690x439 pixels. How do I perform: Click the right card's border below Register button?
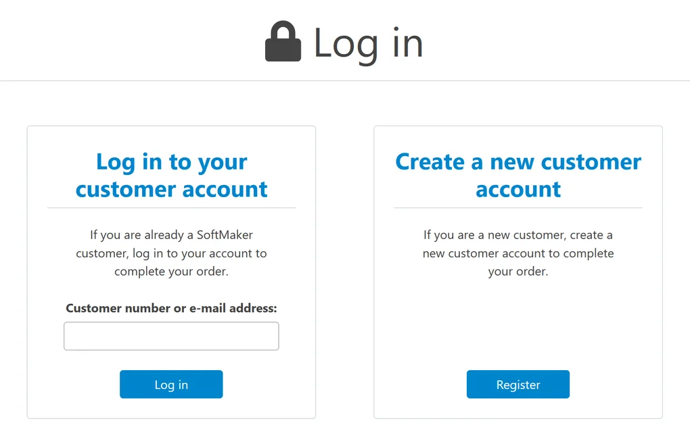tap(518, 418)
